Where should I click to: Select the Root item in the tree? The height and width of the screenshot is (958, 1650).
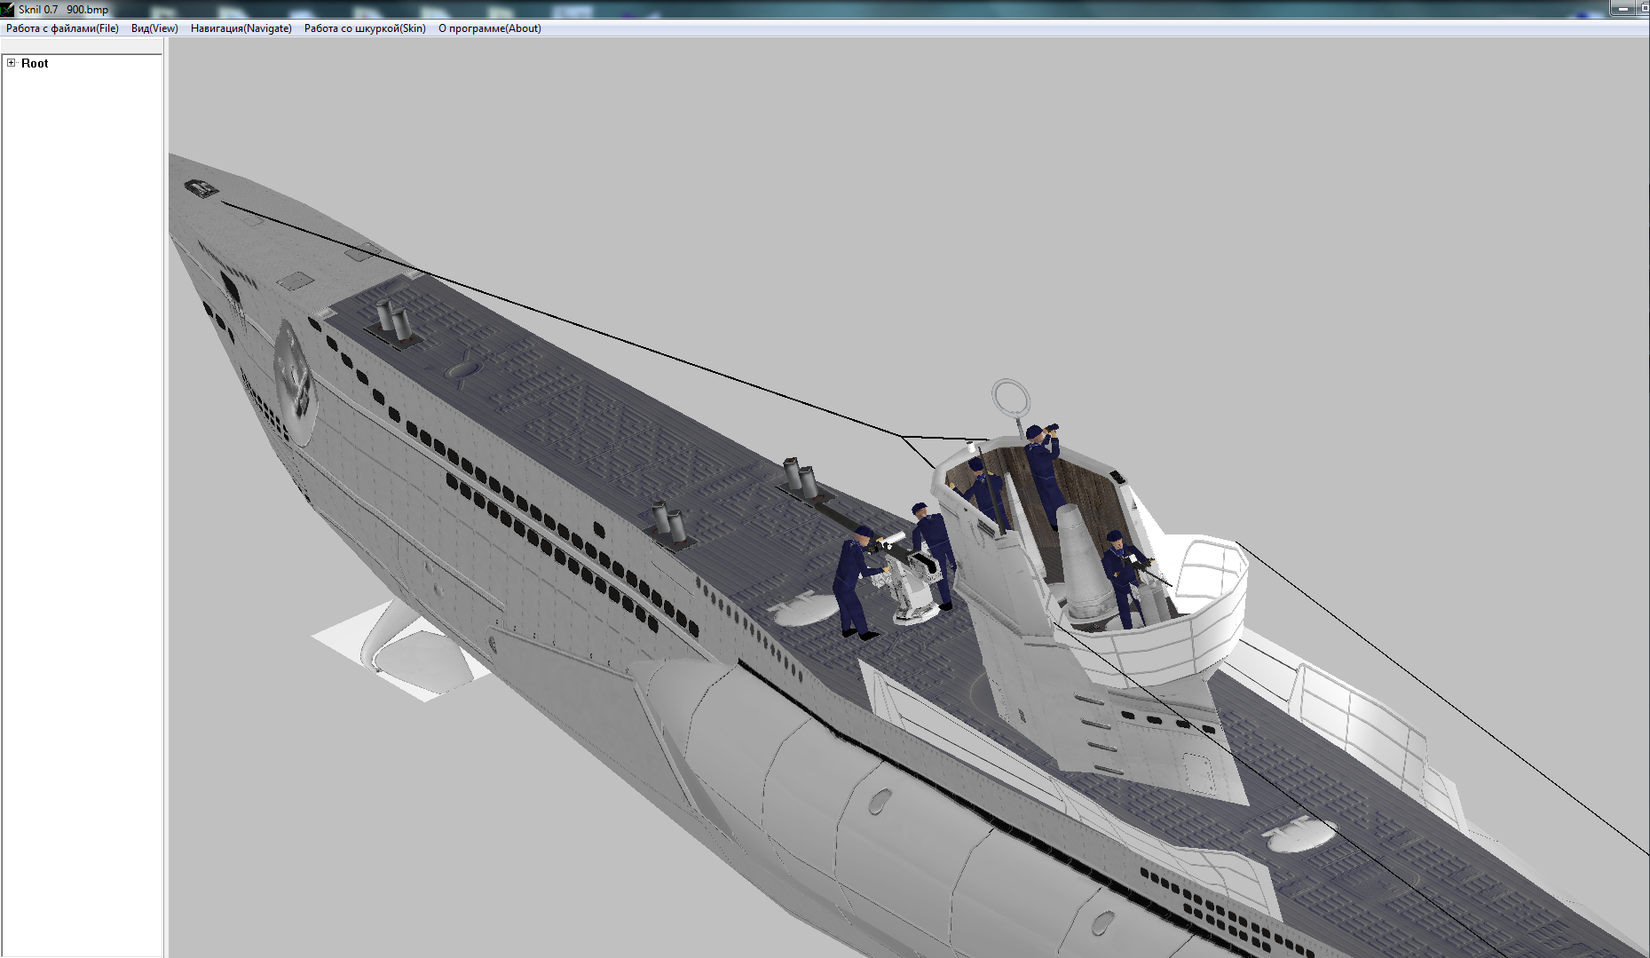point(35,63)
